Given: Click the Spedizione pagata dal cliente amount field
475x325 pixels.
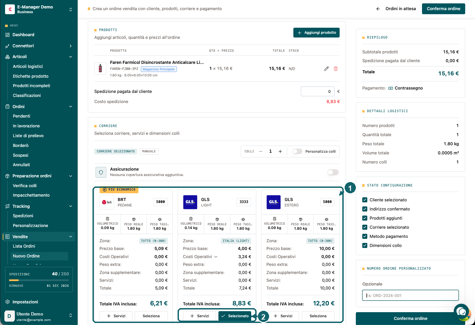Looking at the screenshot, I should [318, 92].
